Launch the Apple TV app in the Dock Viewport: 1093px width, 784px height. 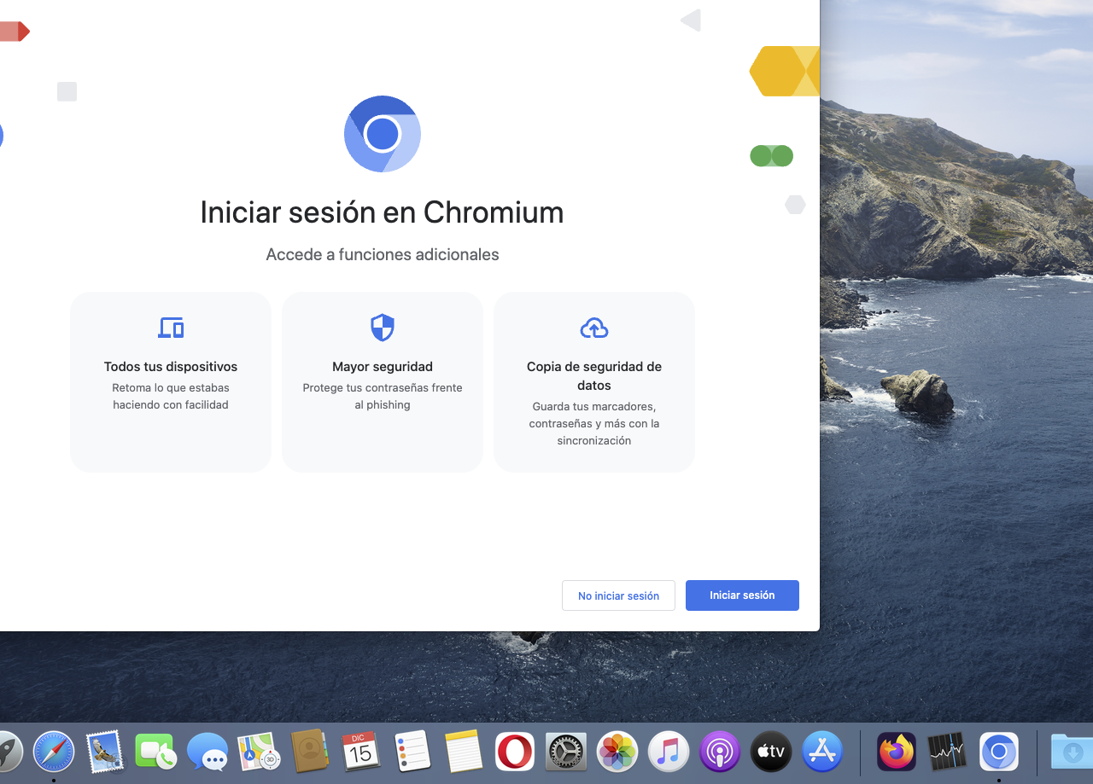pos(771,752)
